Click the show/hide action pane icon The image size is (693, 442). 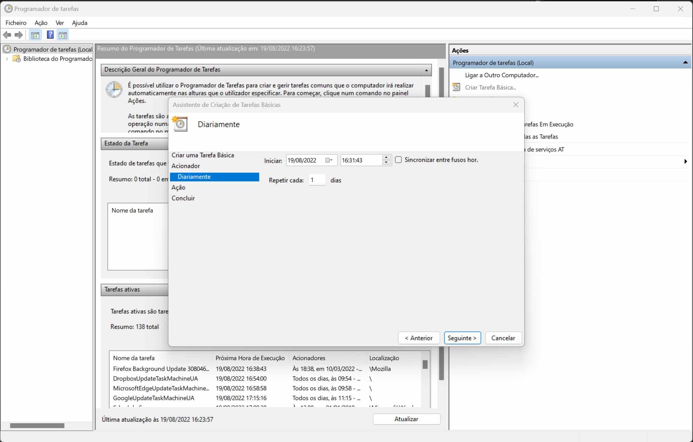tap(63, 35)
